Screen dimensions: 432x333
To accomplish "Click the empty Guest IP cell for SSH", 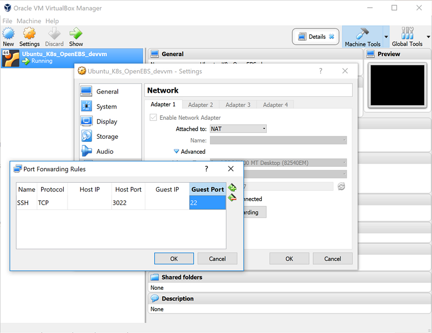I will point(167,203).
